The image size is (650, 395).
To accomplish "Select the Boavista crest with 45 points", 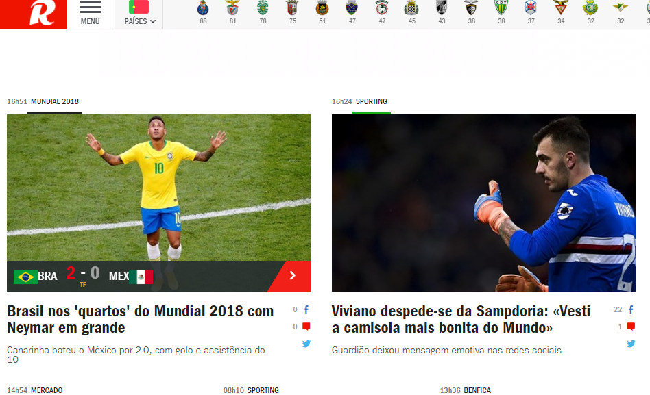I will (x=411, y=12).
